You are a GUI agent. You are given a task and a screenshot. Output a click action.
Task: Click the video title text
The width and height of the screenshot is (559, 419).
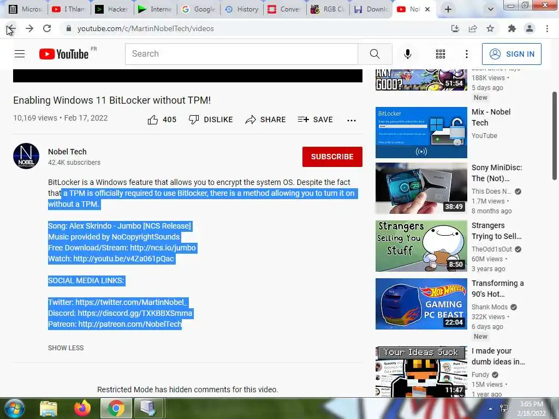click(112, 100)
